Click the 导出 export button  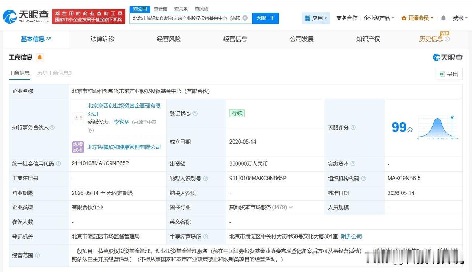click(x=449, y=74)
